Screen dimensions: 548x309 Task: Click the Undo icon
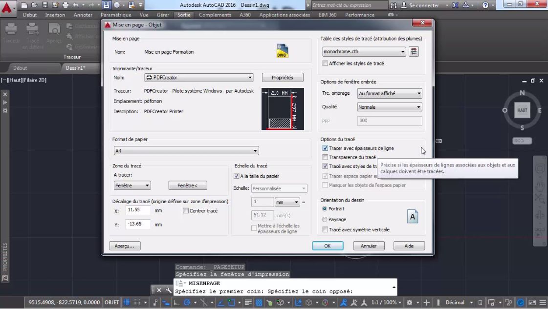click(77, 5)
